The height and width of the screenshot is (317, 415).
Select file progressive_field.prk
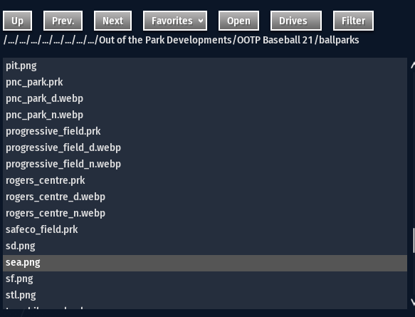(x=205, y=131)
